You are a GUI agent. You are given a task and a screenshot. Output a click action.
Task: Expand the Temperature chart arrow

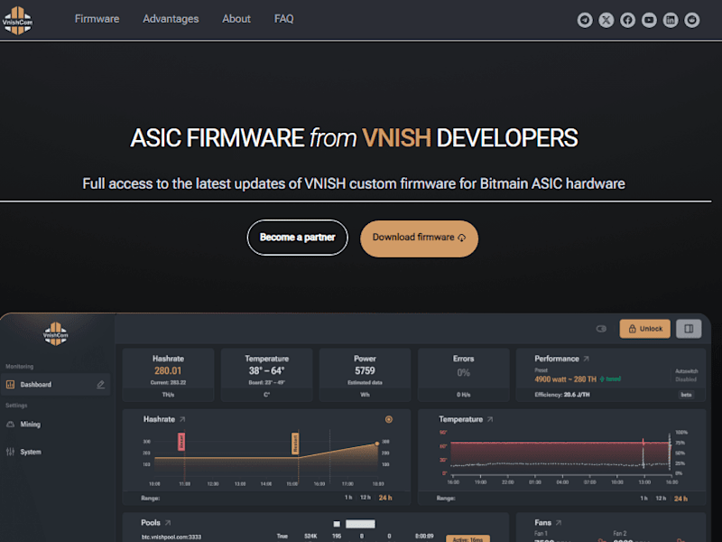point(490,419)
